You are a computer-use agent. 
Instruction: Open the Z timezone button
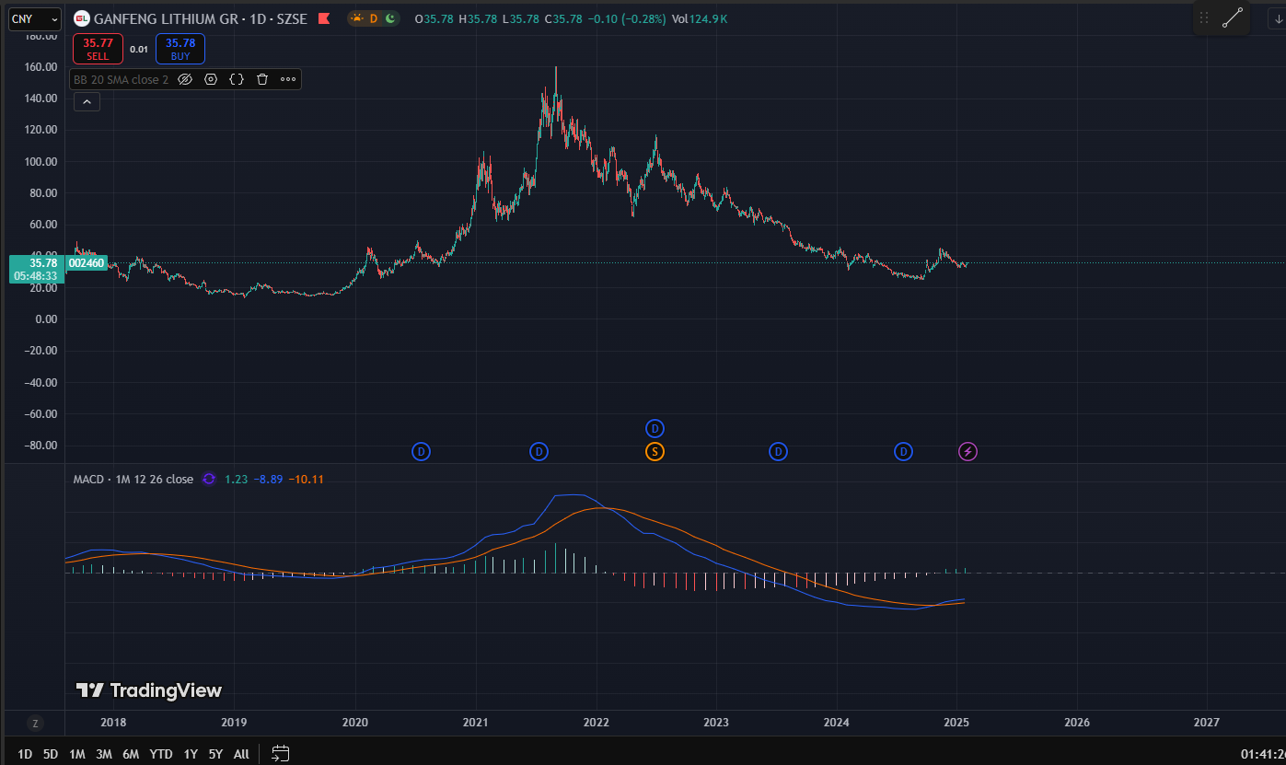click(x=35, y=723)
